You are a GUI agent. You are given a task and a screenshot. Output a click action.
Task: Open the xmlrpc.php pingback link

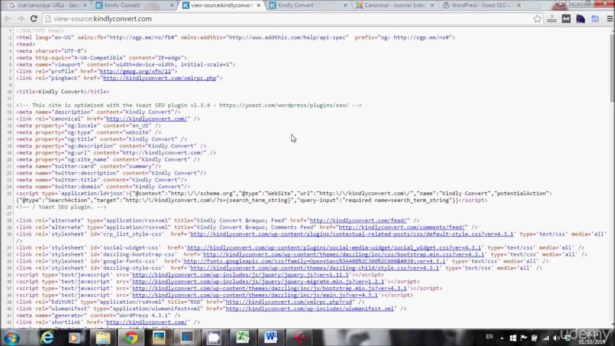(x=160, y=78)
